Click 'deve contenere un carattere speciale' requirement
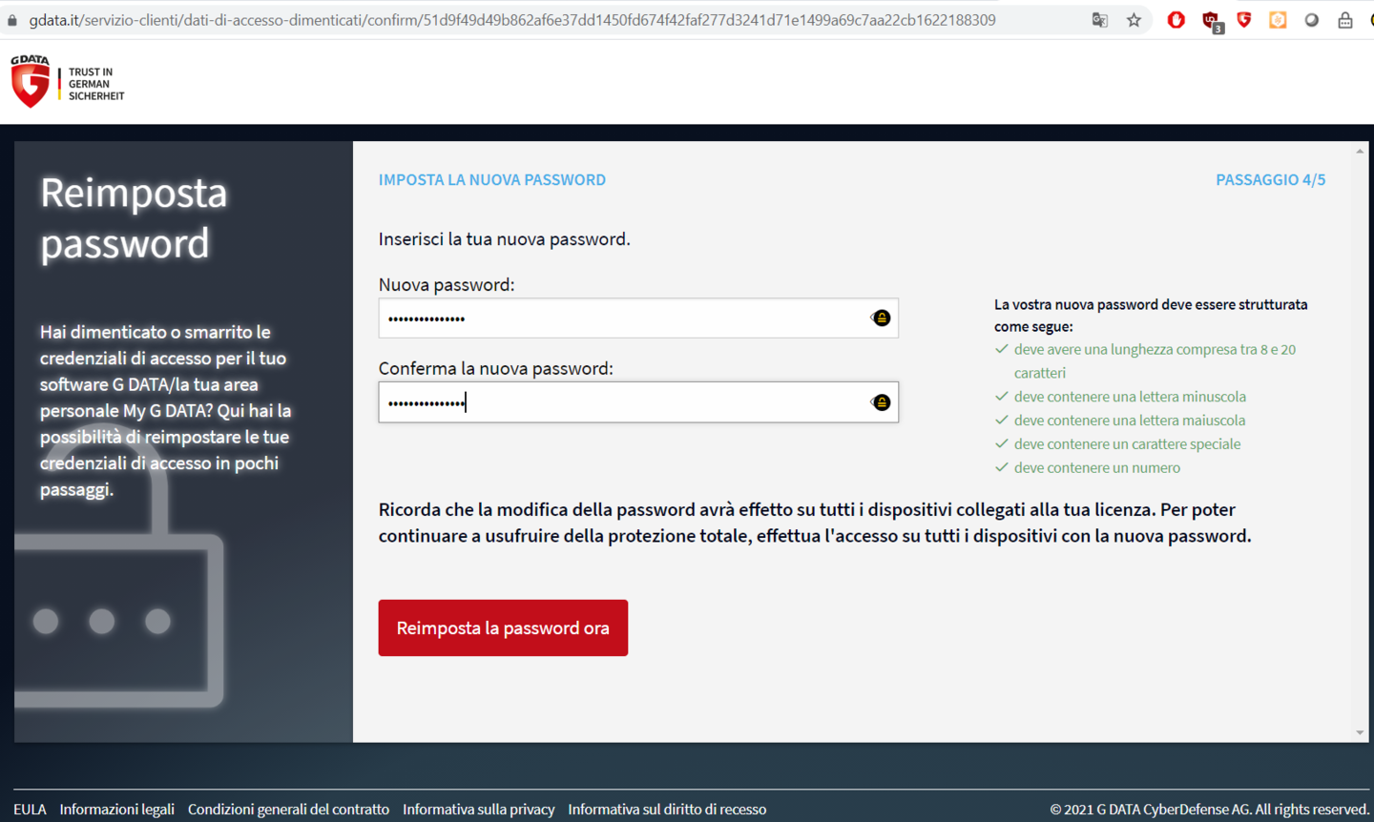1374x822 pixels. point(1127,444)
